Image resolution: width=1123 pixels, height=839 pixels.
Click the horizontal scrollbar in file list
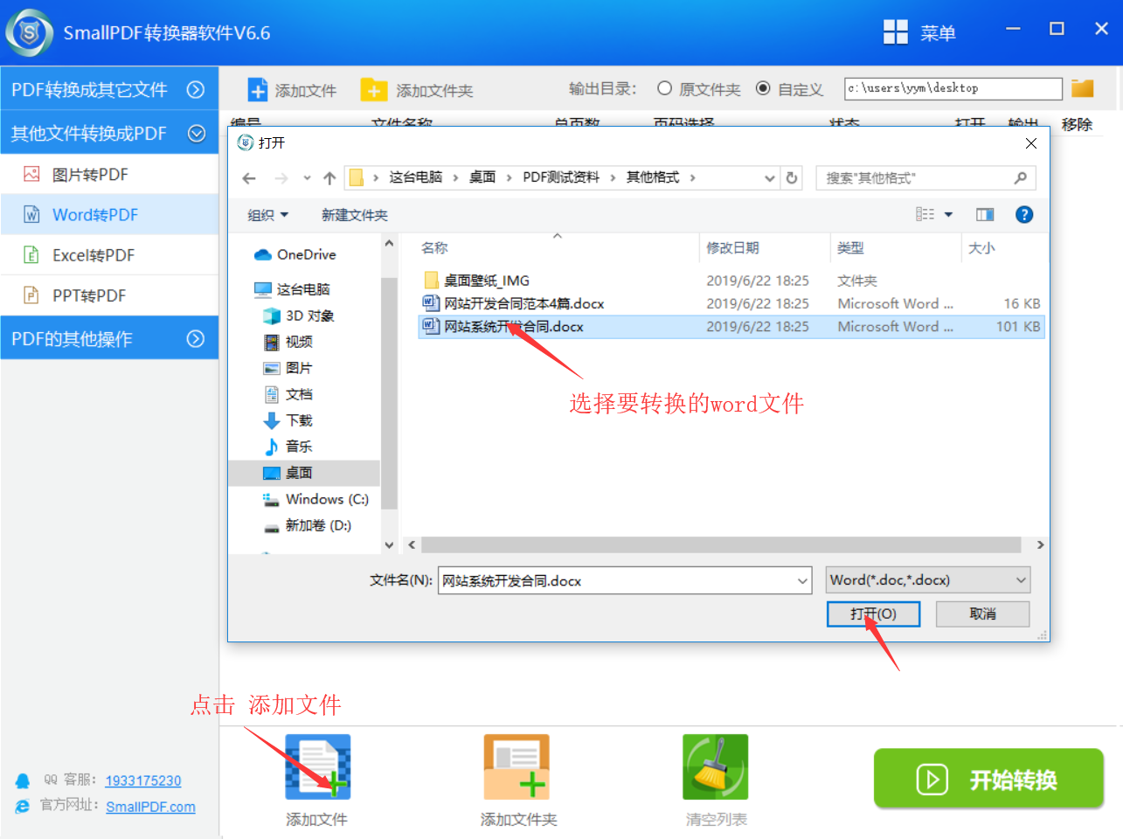[721, 544]
